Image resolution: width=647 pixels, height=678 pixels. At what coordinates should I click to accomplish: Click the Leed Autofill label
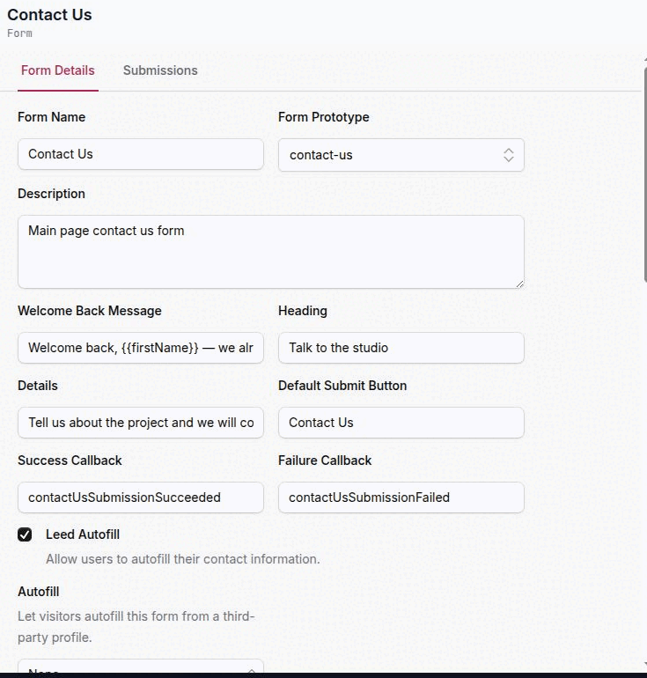point(83,534)
